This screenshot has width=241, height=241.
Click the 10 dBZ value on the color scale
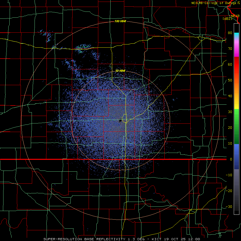(x=230, y=144)
